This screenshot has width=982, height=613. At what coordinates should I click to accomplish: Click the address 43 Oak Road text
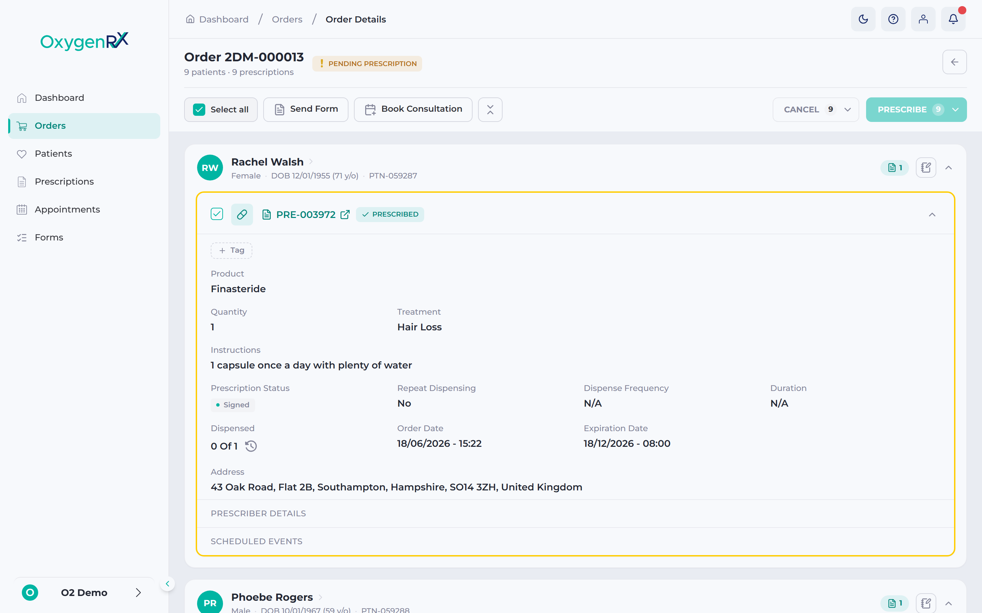pos(396,487)
